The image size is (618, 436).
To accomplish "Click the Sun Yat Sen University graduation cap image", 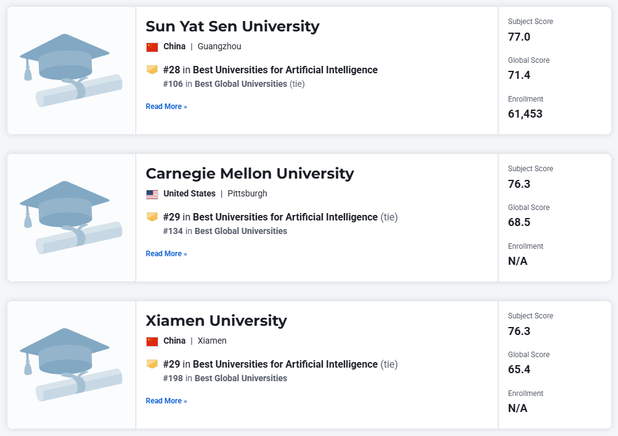I will [x=71, y=70].
